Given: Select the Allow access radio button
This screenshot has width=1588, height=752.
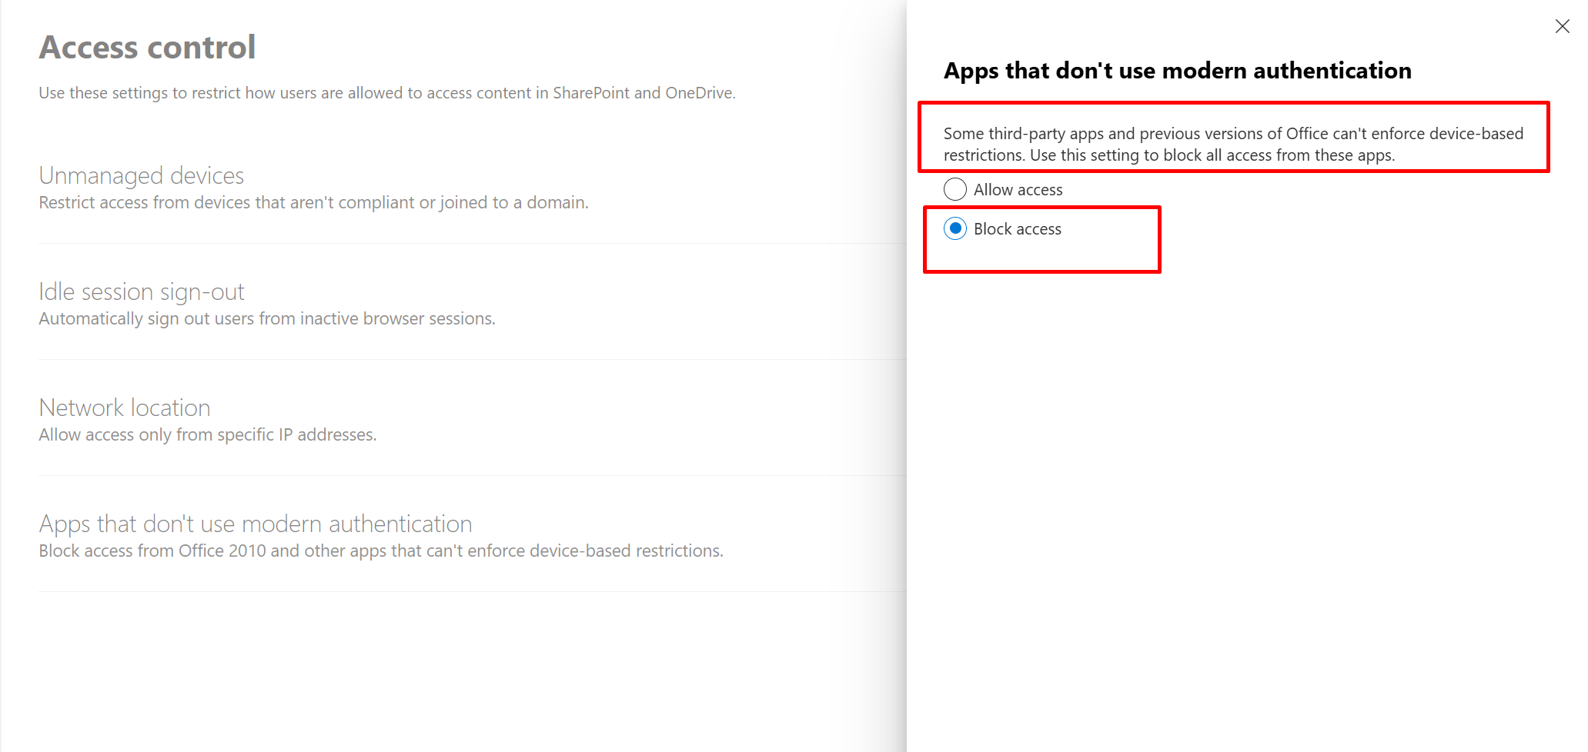Looking at the screenshot, I should (955, 189).
